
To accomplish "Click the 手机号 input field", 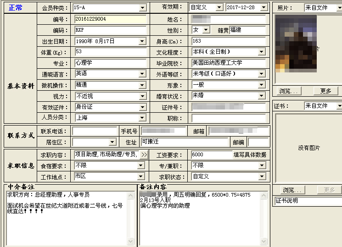I will click(163, 131).
